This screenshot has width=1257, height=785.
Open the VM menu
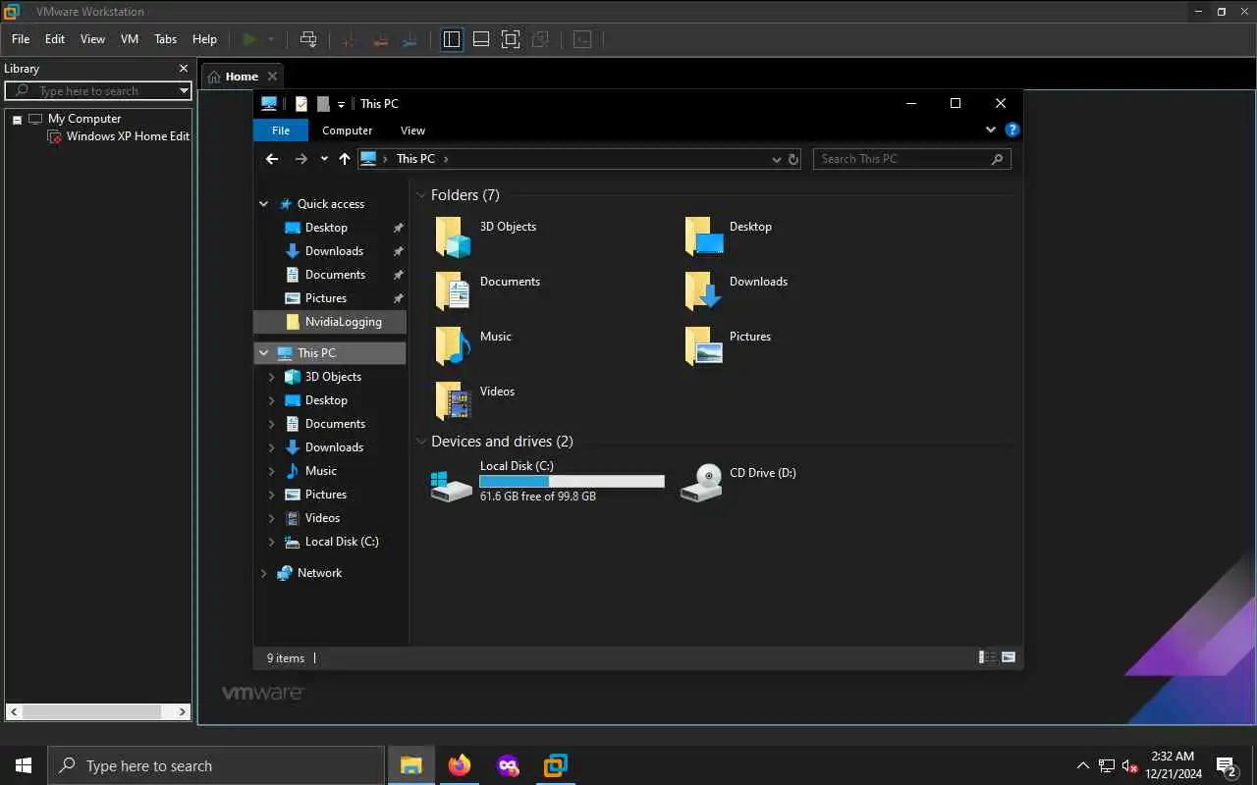(x=130, y=39)
